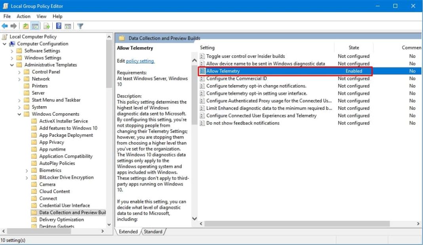Click the Connect folder icon in tree
423x245 pixels.
pyautogui.click(x=34, y=199)
